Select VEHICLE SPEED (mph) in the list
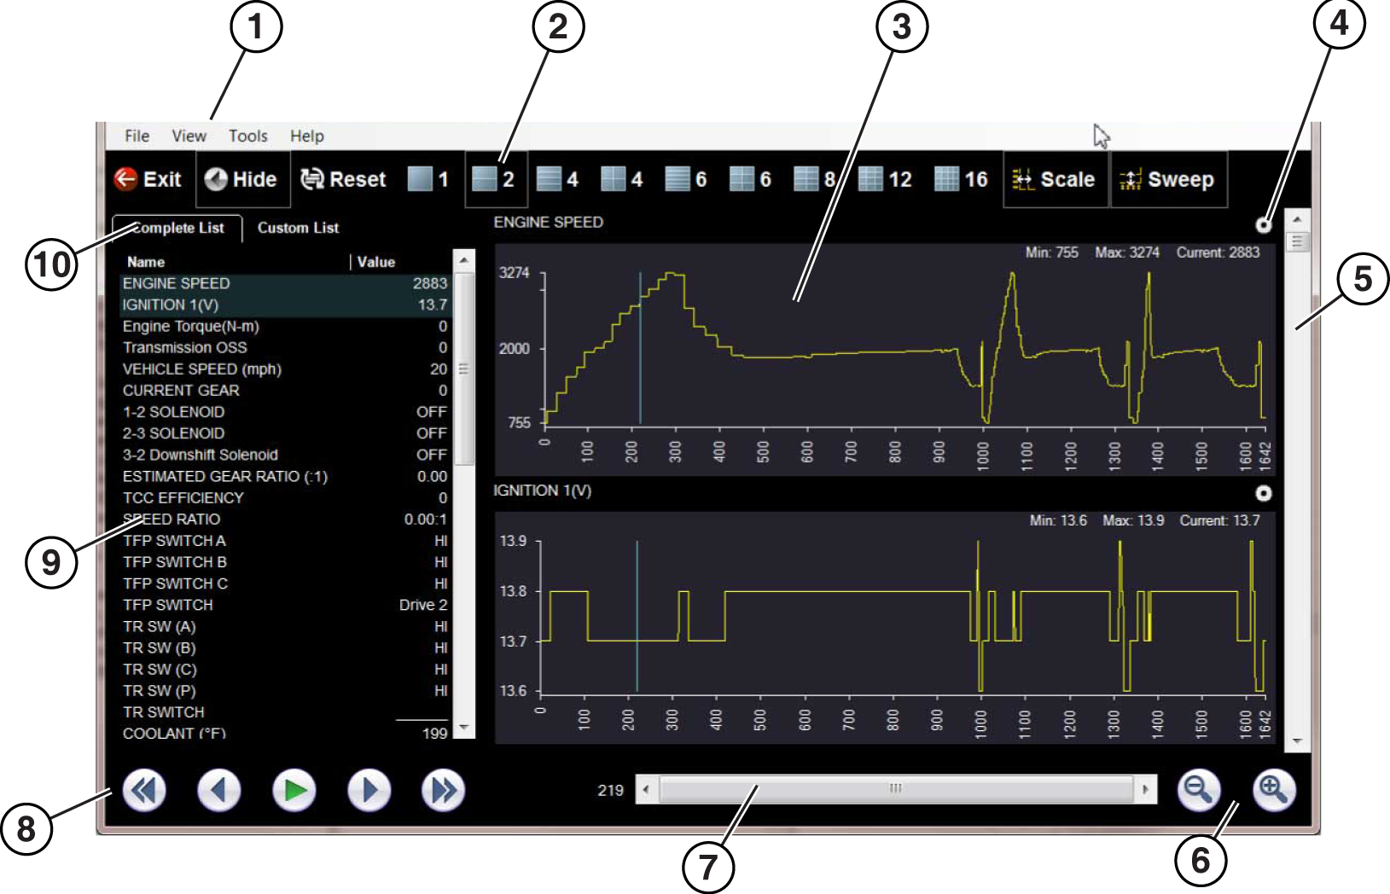The width and height of the screenshot is (1390, 894). [201, 369]
